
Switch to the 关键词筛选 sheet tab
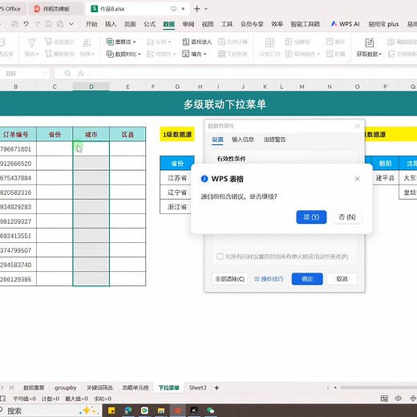[x=99, y=387]
